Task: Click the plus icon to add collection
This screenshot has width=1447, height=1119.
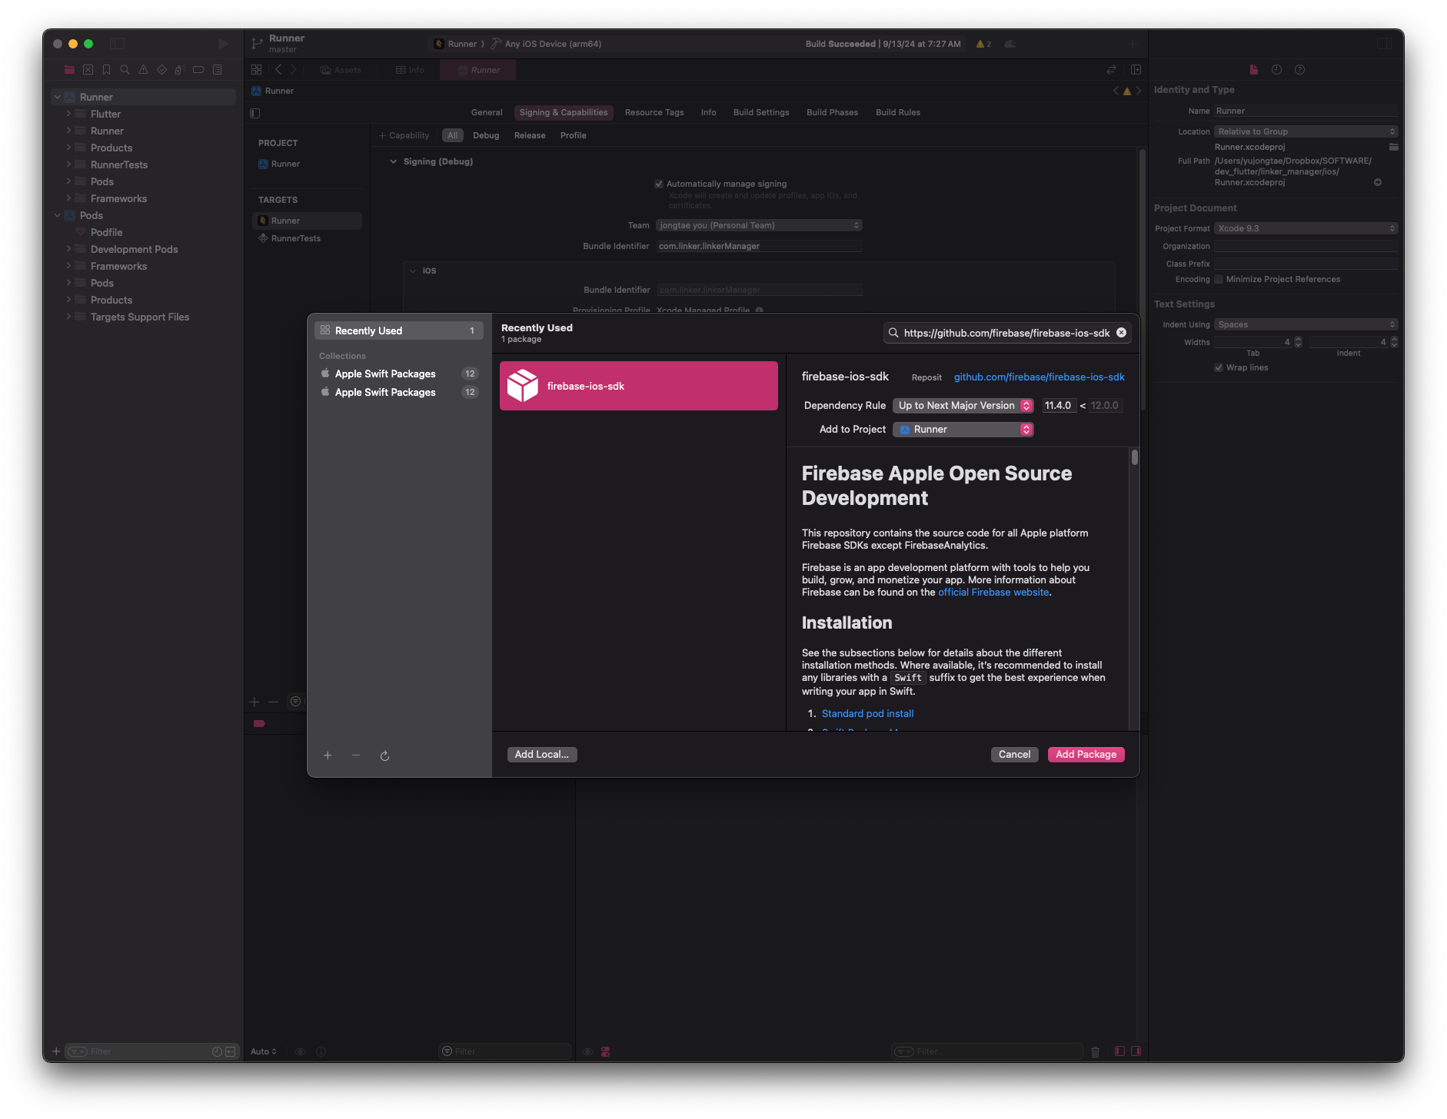Action: tap(328, 755)
